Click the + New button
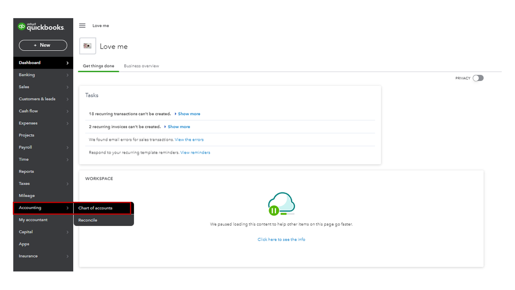 [x=43, y=45]
